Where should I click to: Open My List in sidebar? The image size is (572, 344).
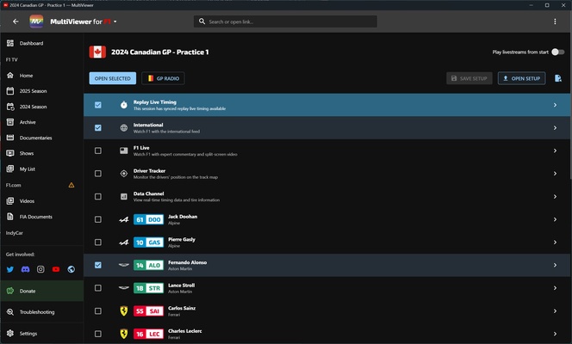point(41,169)
